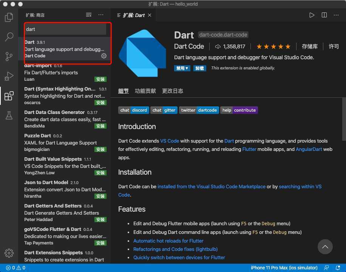Image resolution: width=346 pixels, height=272 pixels.
Task: Select the Extensions view icon
Action: point(9,96)
